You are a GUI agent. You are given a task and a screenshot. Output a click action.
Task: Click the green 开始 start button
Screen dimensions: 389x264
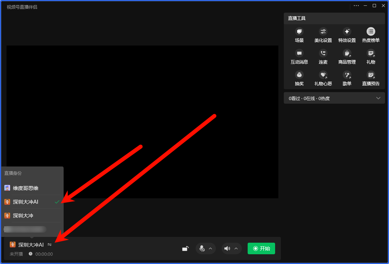[x=261, y=248]
